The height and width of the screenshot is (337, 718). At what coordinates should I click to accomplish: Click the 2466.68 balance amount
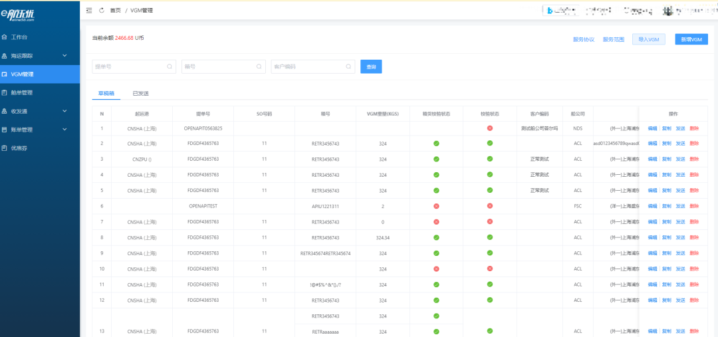pyautogui.click(x=124, y=38)
